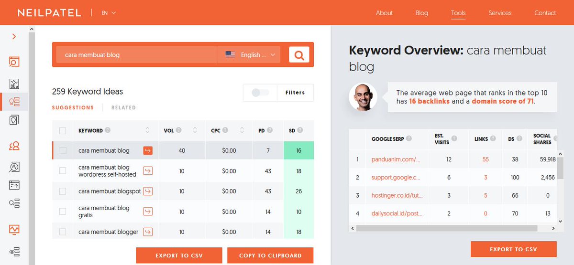Click the help icon next to VOL header
This screenshot has height=265, width=574.
click(178, 130)
